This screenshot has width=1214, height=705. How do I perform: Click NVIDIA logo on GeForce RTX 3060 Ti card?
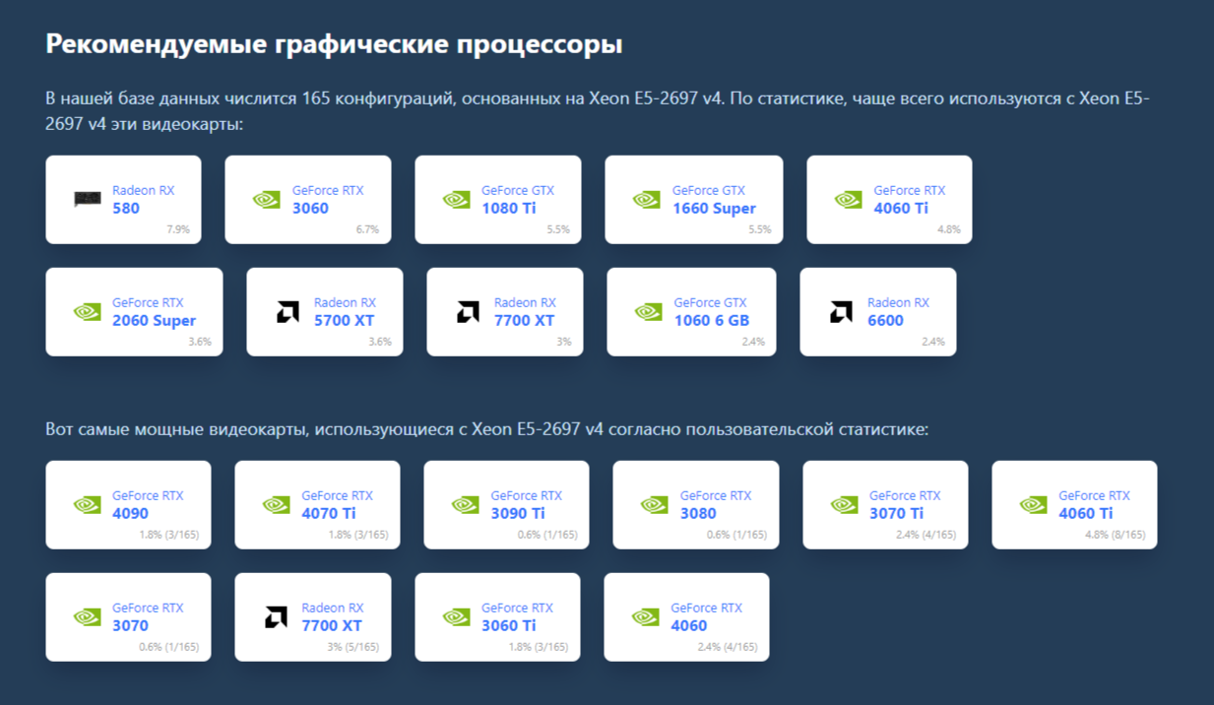point(457,616)
